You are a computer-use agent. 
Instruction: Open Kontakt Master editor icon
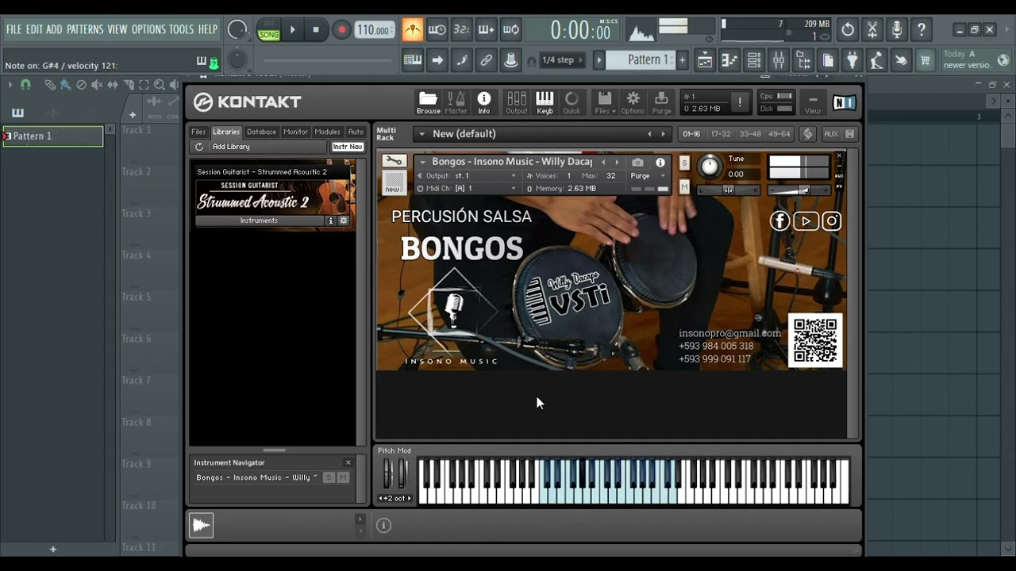[x=456, y=102]
